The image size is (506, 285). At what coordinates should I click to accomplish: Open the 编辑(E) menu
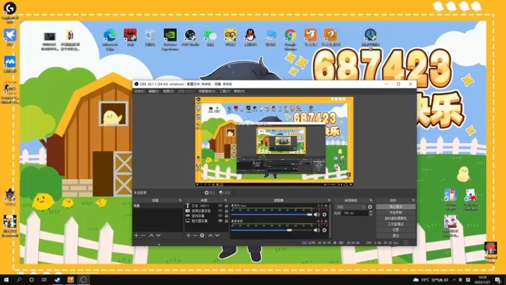click(x=153, y=91)
